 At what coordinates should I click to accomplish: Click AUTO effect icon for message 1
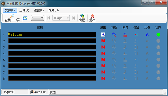(x=114, y=34)
